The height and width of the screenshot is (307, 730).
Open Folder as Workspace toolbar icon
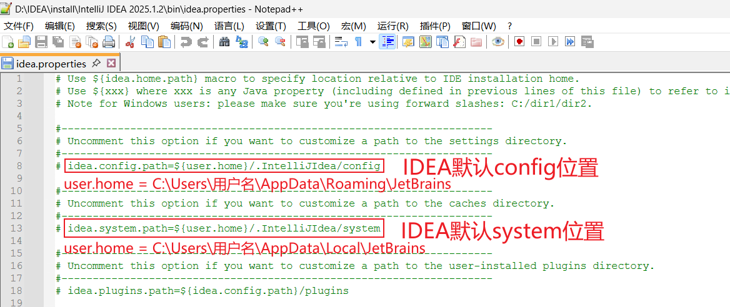476,42
